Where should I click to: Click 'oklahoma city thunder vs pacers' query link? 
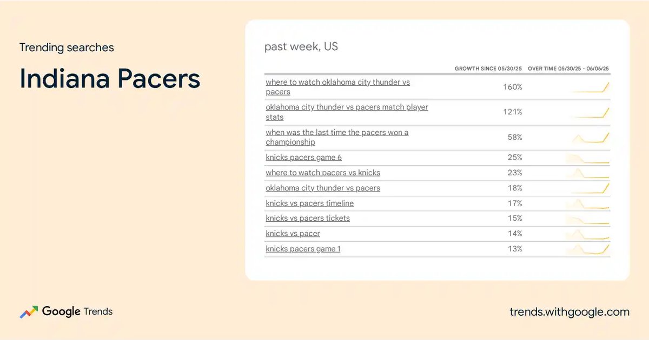[323, 188]
